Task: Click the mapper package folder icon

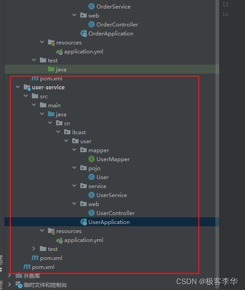Action: pyautogui.click(x=83, y=150)
